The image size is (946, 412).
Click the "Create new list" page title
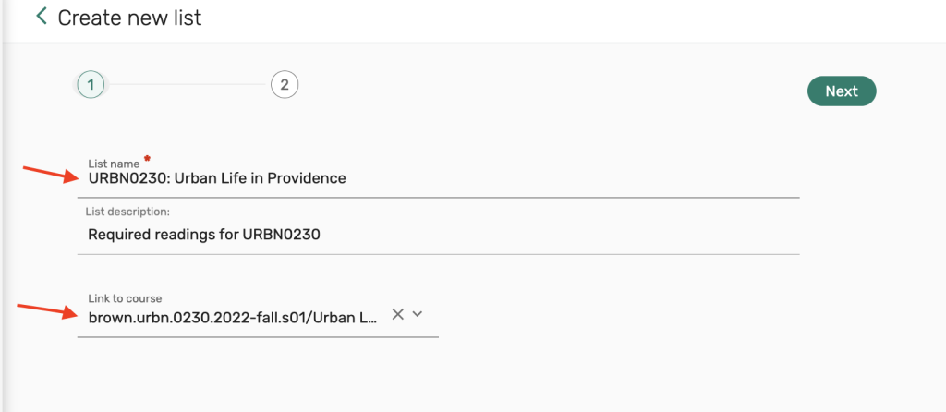129,18
